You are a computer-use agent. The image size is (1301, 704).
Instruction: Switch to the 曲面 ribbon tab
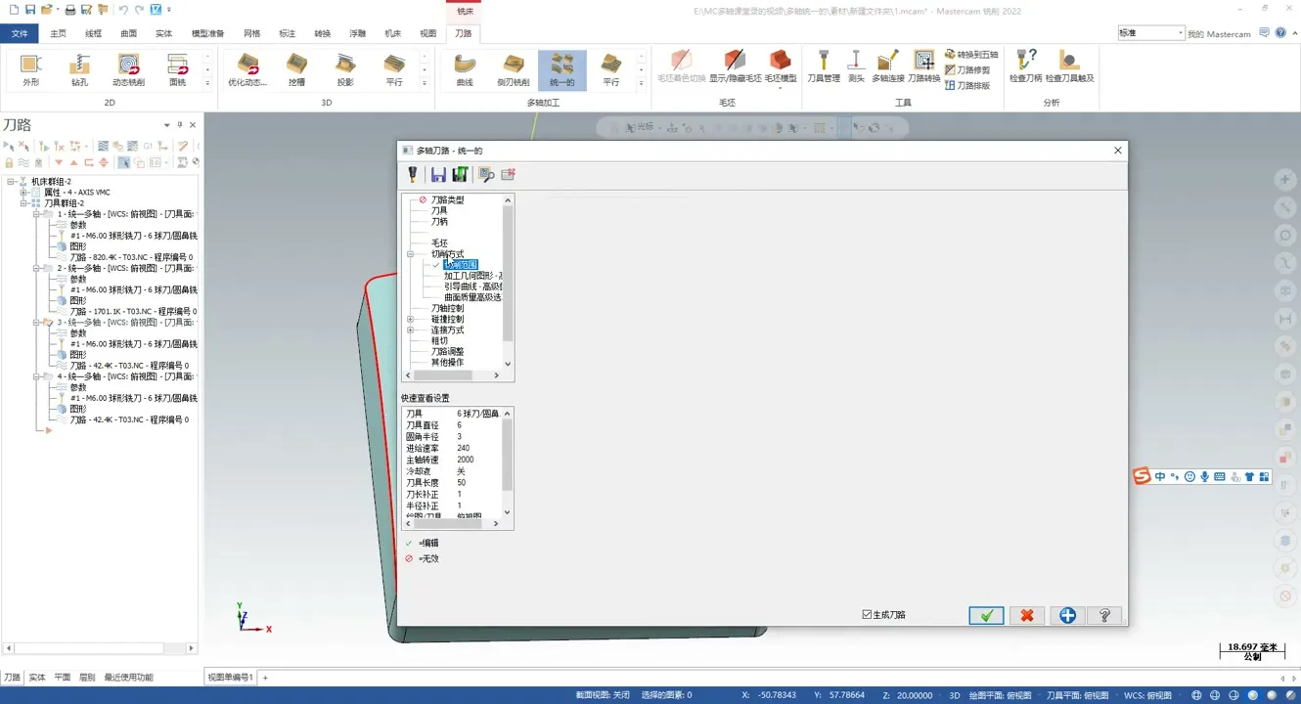click(x=128, y=33)
